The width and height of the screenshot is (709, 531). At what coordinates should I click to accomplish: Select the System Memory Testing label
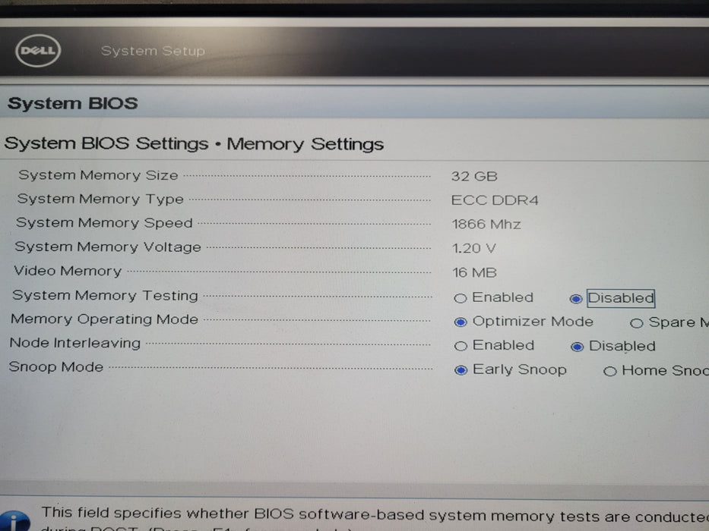[x=106, y=295]
